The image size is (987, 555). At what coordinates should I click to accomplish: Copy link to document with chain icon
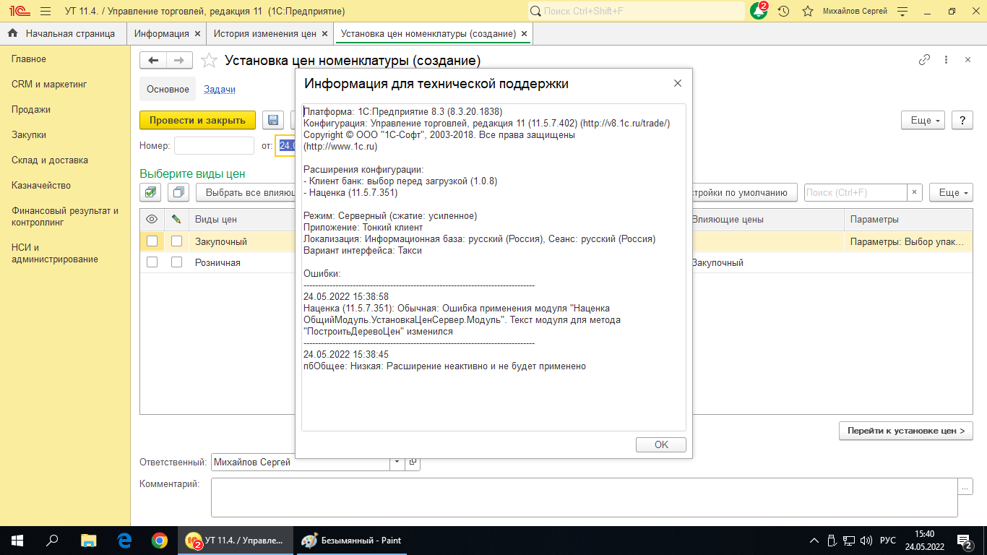[x=924, y=60]
